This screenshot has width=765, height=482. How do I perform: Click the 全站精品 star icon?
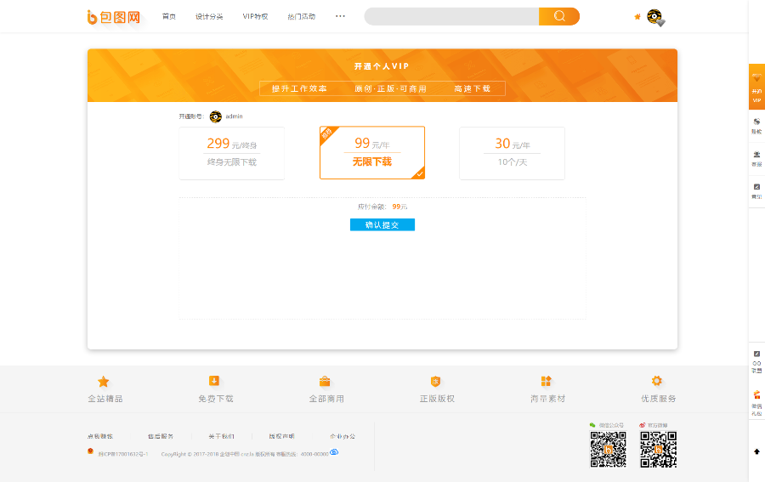104,382
